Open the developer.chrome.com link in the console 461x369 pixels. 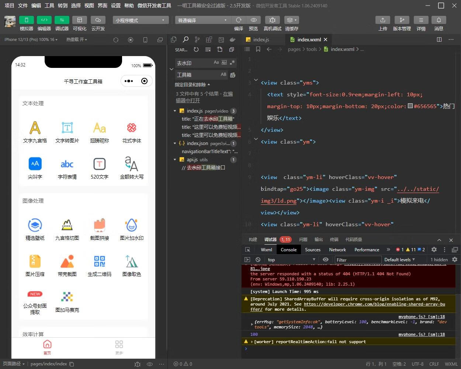coord(374,304)
